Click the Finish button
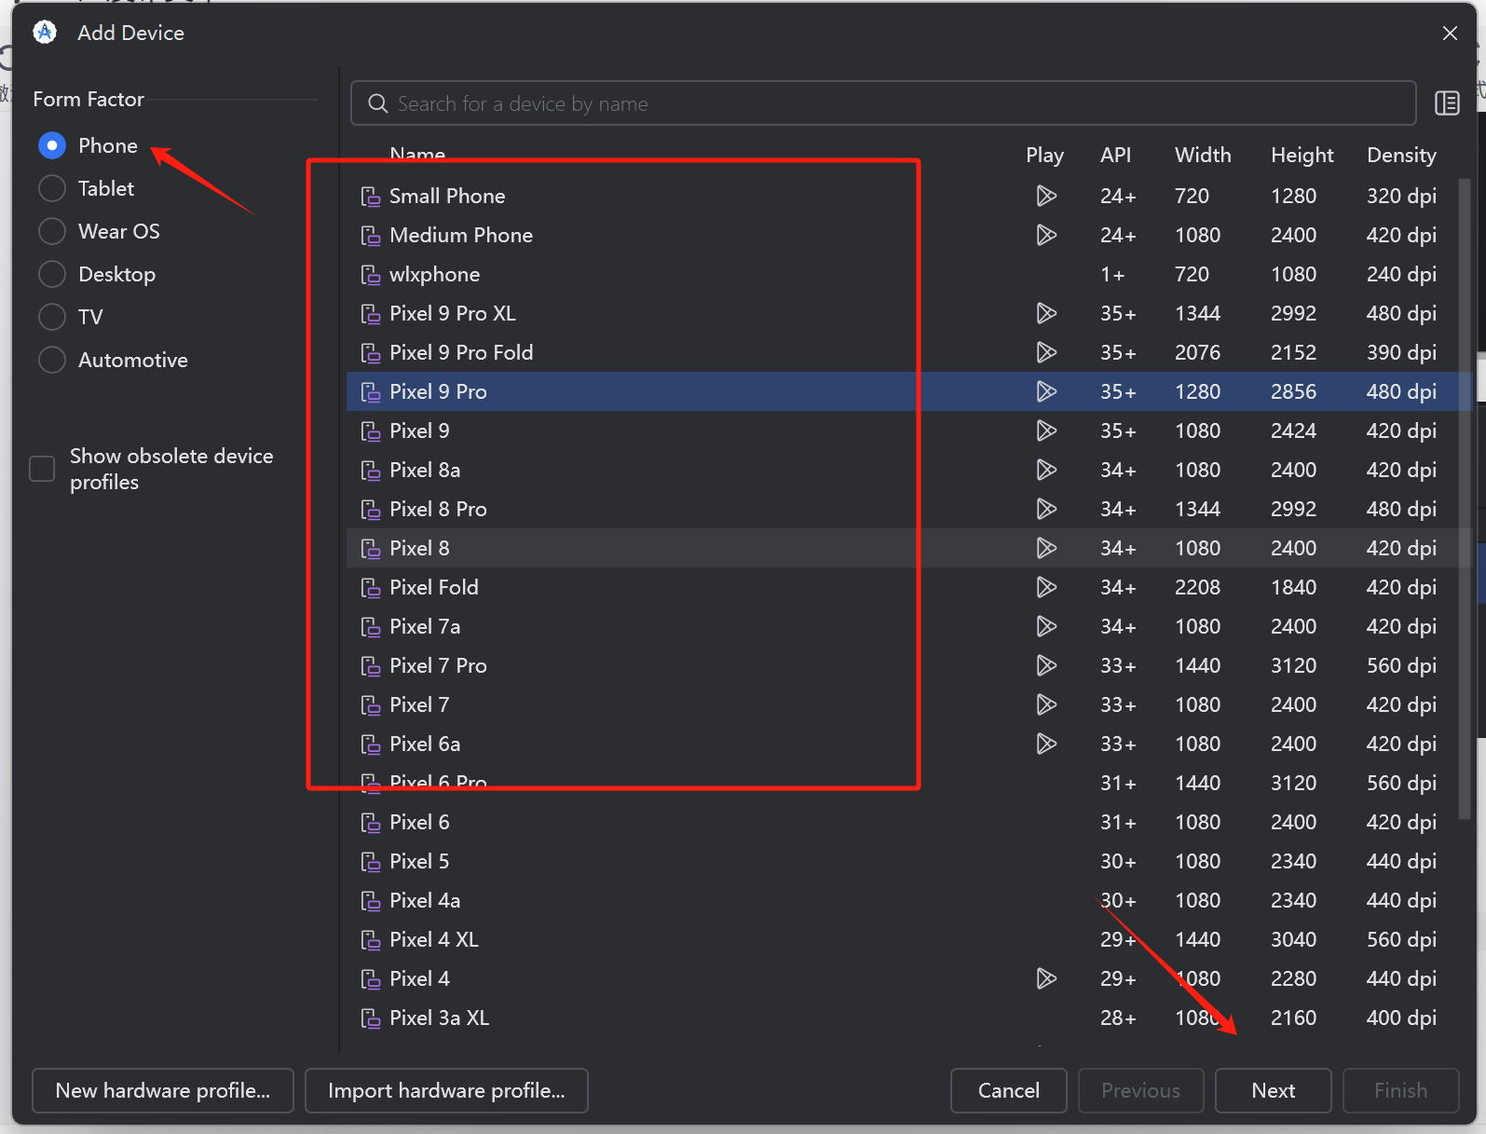 point(1401,1090)
